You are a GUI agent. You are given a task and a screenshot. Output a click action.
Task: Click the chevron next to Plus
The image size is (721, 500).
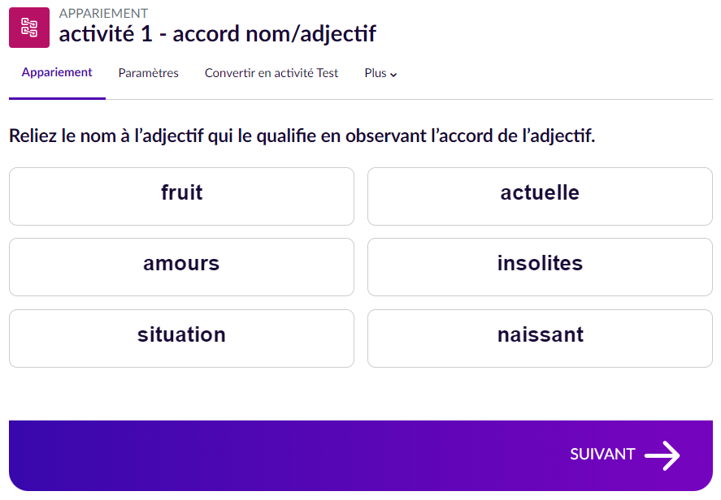click(x=394, y=75)
